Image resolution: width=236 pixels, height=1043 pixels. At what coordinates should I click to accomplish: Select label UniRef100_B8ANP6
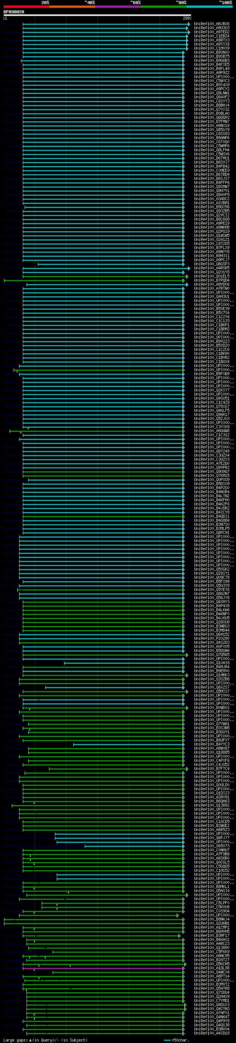pos(212,138)
